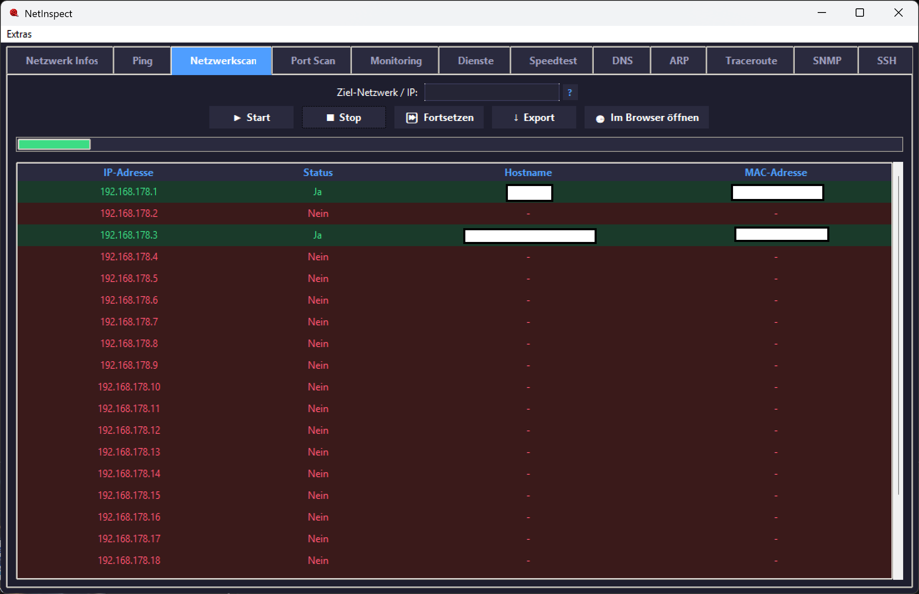Stop the running scan

pyautogui.click(x=344, y=118)
